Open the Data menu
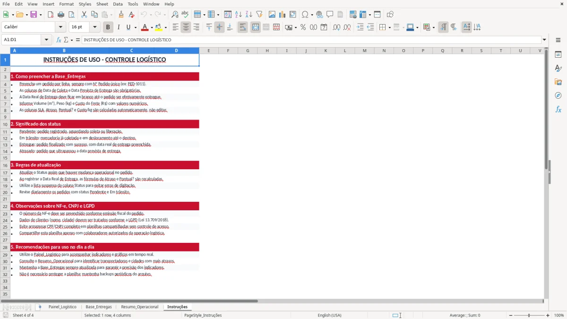Image resolution: width=567 pixels, height=319 pixels. click(x=118, y=4)
